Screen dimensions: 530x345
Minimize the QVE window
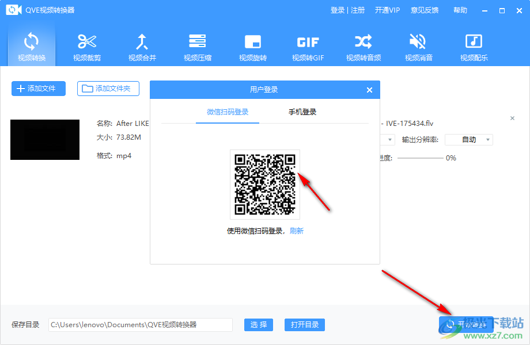(484, 11)
